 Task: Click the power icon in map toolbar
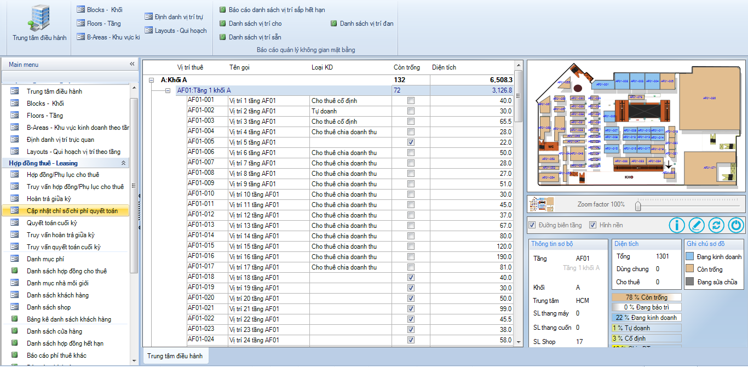[736, 225]
